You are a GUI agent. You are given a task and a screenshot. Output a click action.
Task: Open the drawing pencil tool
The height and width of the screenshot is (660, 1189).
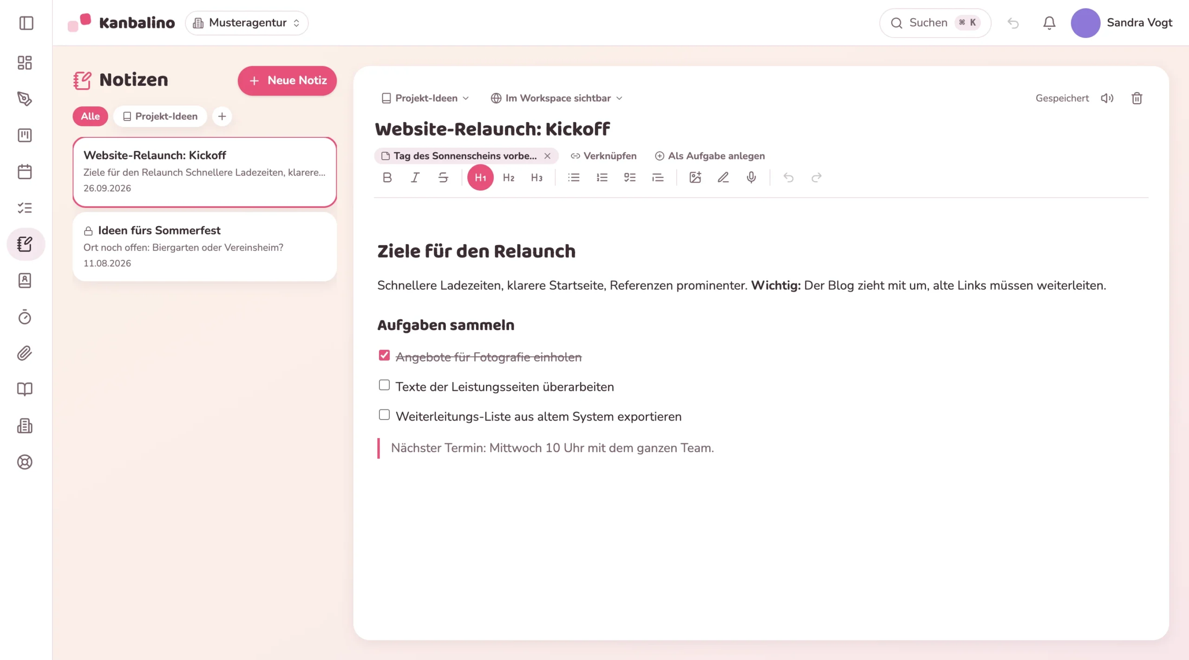723,177
